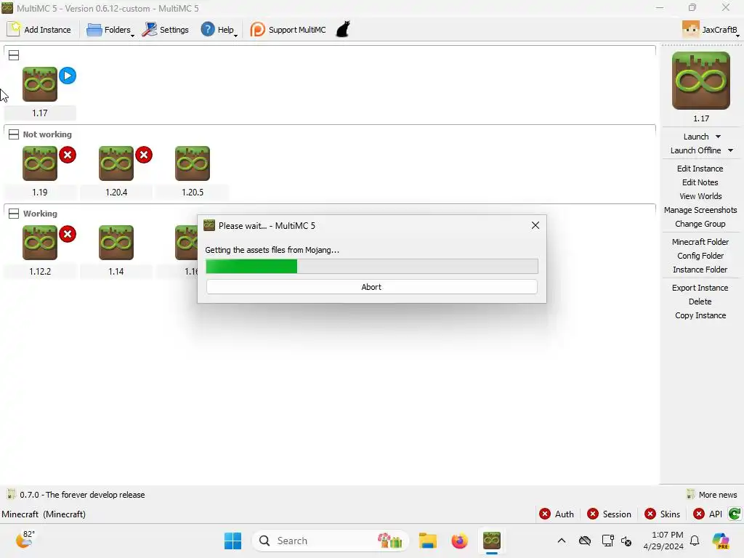The height and width of the screenshot is (558, 744).
Task: Click the Skins status indicator
Action: (662, 514)
